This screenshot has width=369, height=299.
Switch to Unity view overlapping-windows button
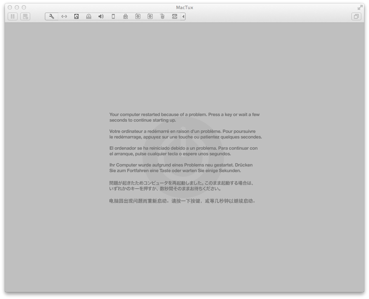point(356,16)
